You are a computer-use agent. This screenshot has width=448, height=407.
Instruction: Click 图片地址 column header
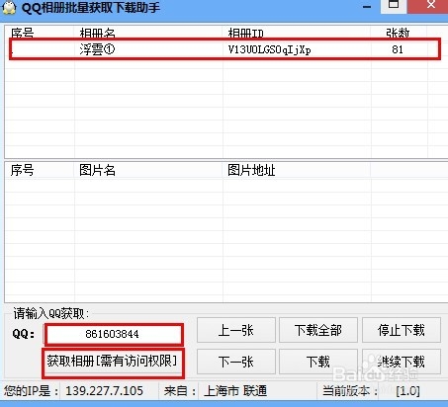tap(251, 170)
